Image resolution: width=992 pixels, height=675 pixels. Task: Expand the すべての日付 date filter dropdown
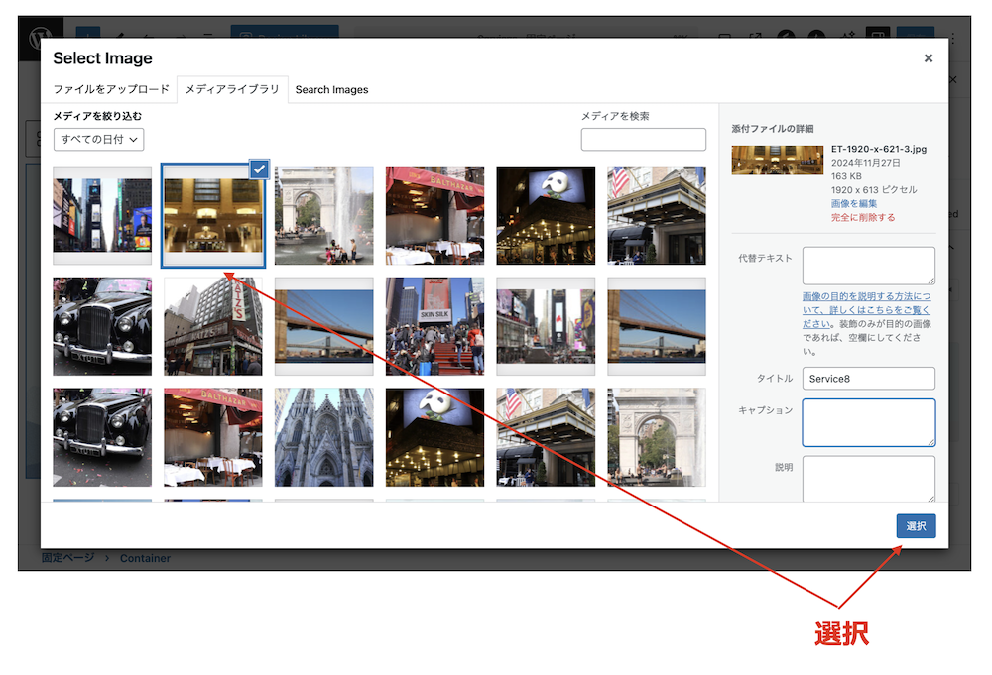pyautogui.click(x=99, y=140)
